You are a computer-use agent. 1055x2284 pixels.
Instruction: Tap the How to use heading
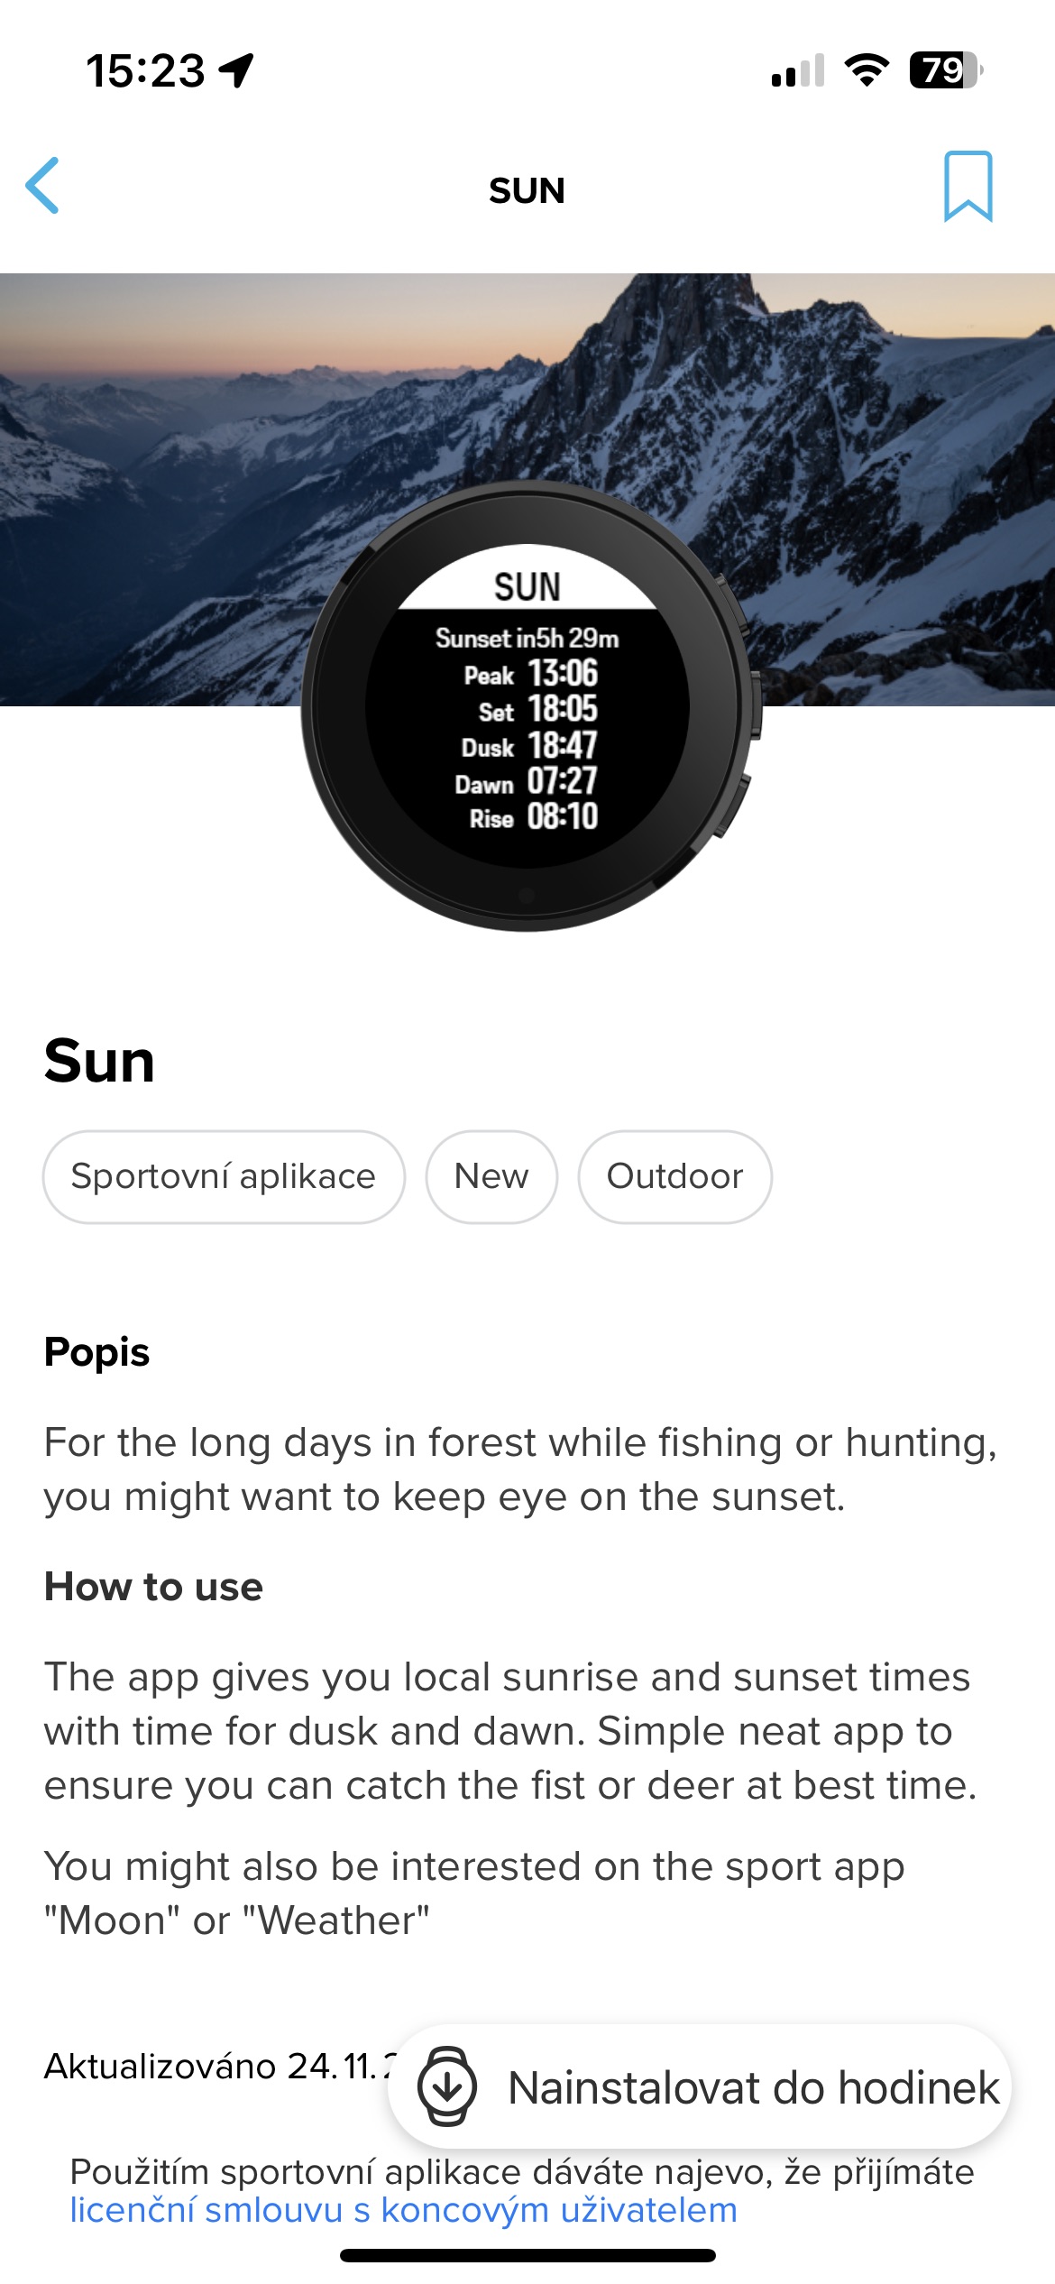point(153,1587)
